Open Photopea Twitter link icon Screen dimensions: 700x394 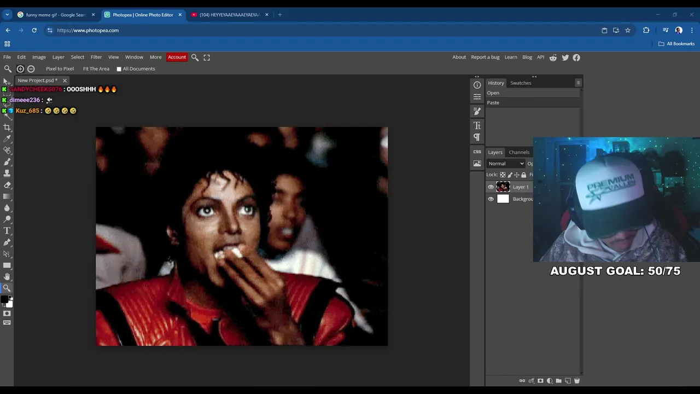pyautogui.click(x=565, y=57)
